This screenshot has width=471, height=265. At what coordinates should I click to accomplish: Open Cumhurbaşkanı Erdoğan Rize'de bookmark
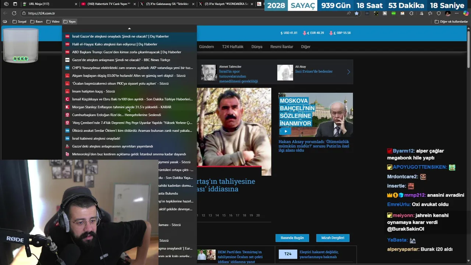click(x=129, y=115)
